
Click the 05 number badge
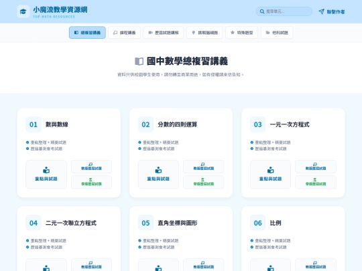coord(145,223)
